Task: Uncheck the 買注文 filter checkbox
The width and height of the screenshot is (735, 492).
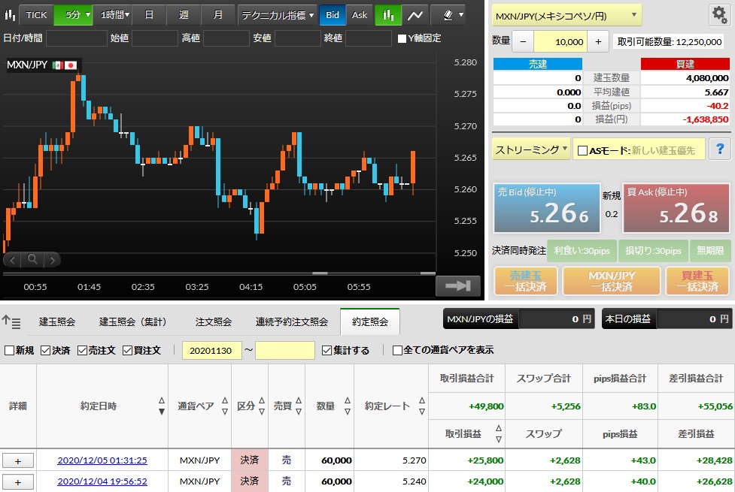Action: [127, 350]
